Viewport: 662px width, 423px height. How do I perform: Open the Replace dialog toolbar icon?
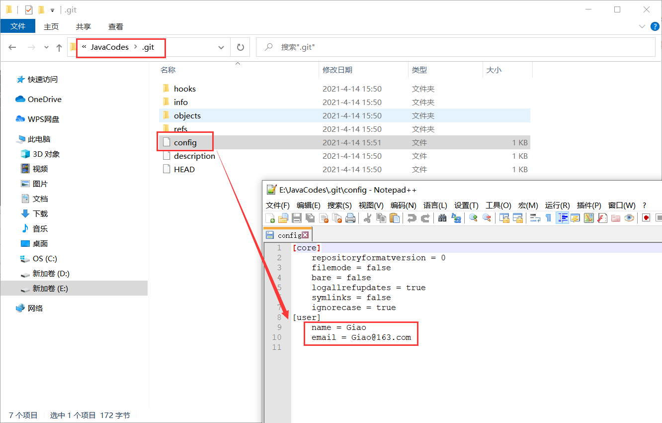pos(456,217)
